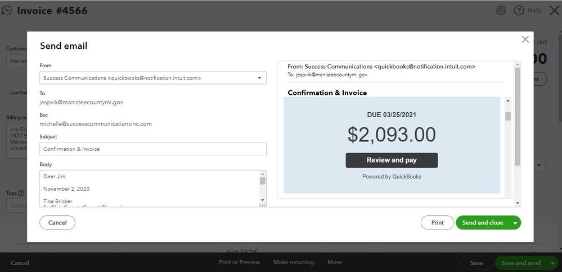Click inside the email Body text
The height and width of the screenshot is (272, 562).
pos(150,188)
